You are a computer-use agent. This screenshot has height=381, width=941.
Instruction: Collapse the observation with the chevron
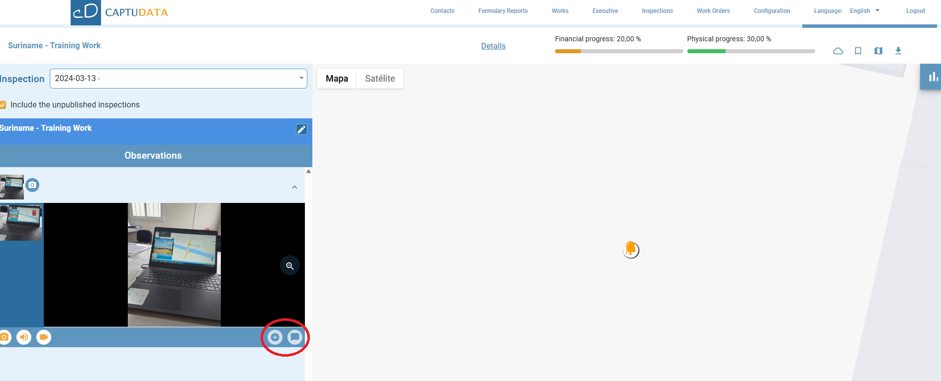[294, 187]
